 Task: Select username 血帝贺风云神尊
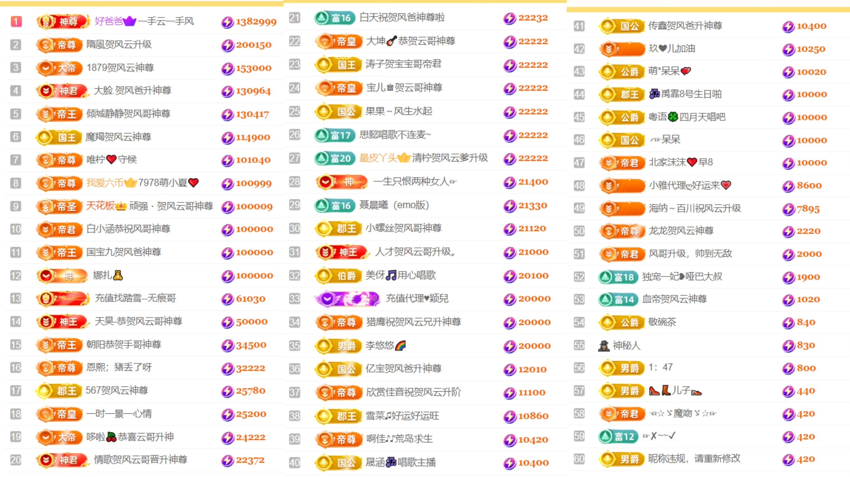(674, 299)
